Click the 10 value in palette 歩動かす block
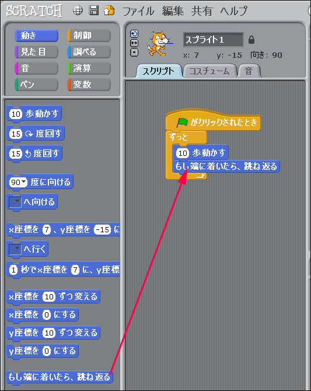This screenshot has width=311, height=391. [16, 114]
